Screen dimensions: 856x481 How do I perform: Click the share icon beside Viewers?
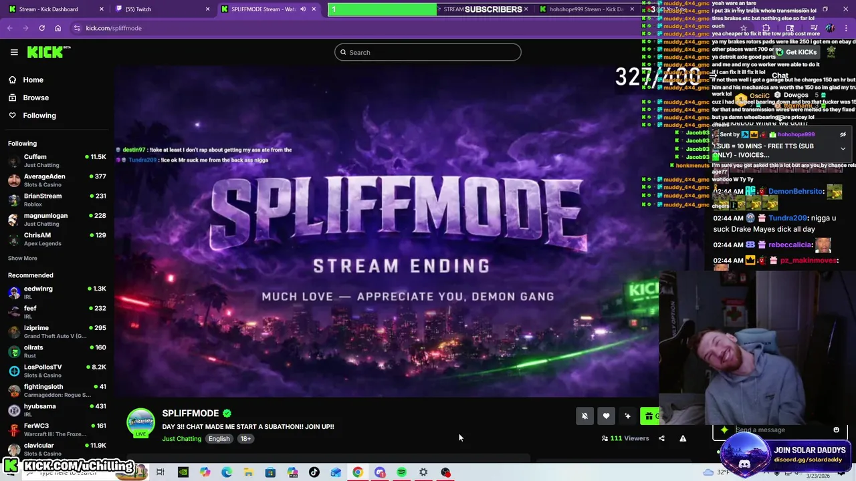[661, 438]
